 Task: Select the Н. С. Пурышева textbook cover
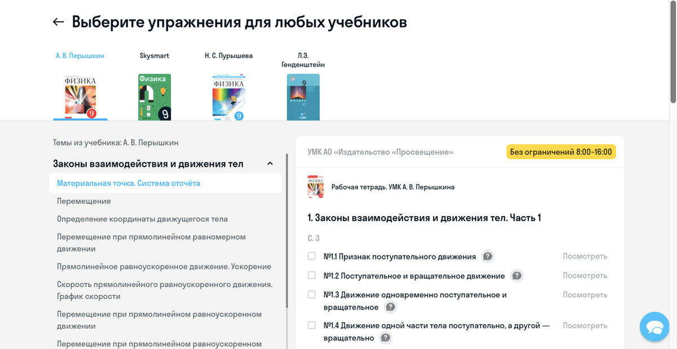click(x=228, y=97)
